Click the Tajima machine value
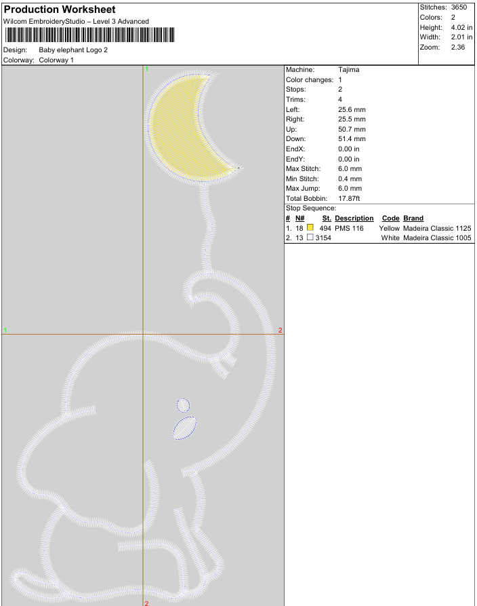 click(x=348, y=70)
